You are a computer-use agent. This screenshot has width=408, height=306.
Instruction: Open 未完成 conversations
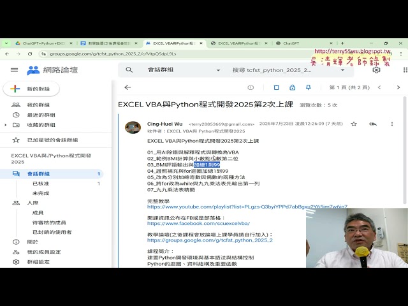[x=41, y=193]
